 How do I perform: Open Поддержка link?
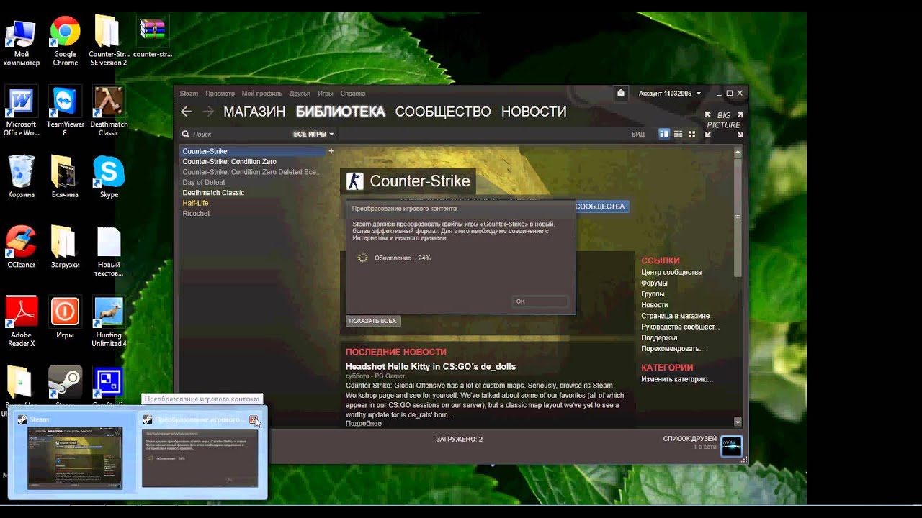click(x=659, y=337)
